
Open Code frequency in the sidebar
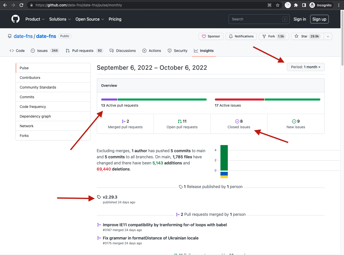pos(33,107)
